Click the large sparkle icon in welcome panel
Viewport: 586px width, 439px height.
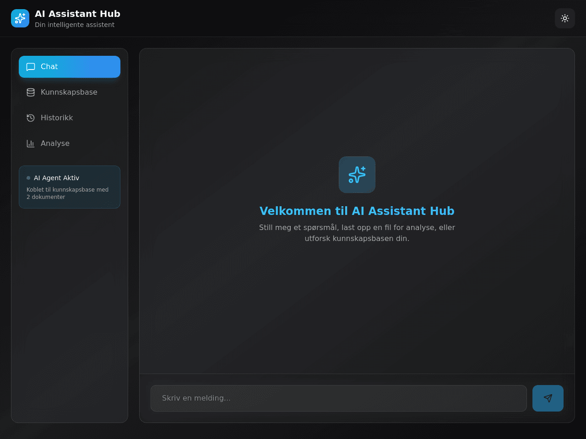357,175
